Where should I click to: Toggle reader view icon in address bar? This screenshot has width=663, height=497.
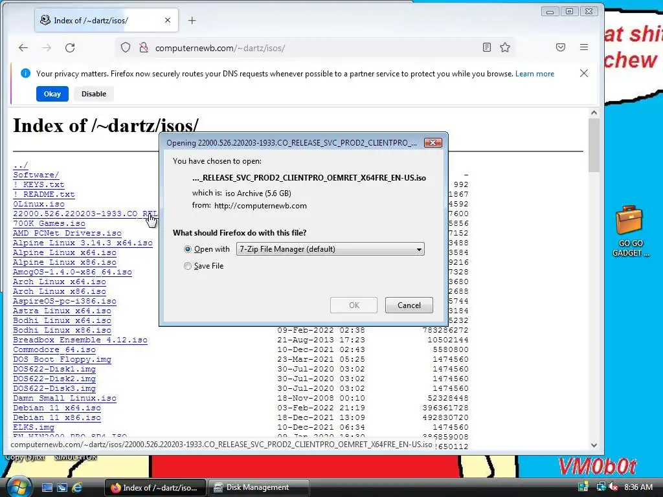click(x=487, y=47)
